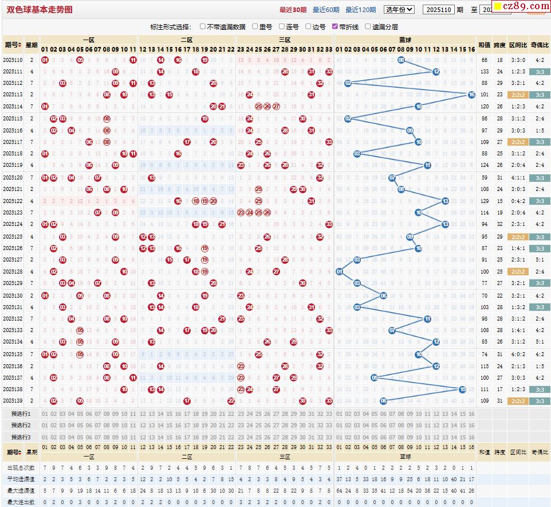Click the teal 3:3 cell in row 2025111
551x507 pixels.
pos(540,72)
